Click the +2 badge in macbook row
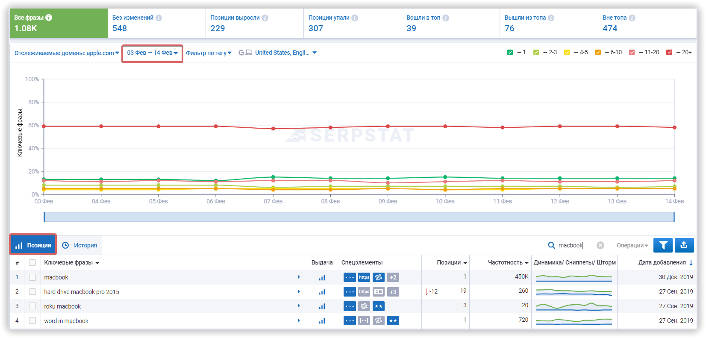The width and height of the screenshot is (706, 338). coord(393,278)
